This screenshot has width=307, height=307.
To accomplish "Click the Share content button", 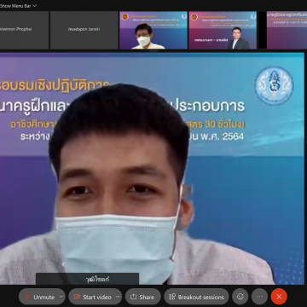I will pyautogui.click(x=143, y=297).
